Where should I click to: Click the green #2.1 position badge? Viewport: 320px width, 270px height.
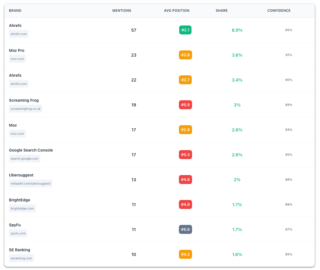(x=185, y=30)
